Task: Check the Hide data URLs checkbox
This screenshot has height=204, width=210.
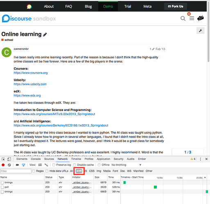Action: (47, 171)
